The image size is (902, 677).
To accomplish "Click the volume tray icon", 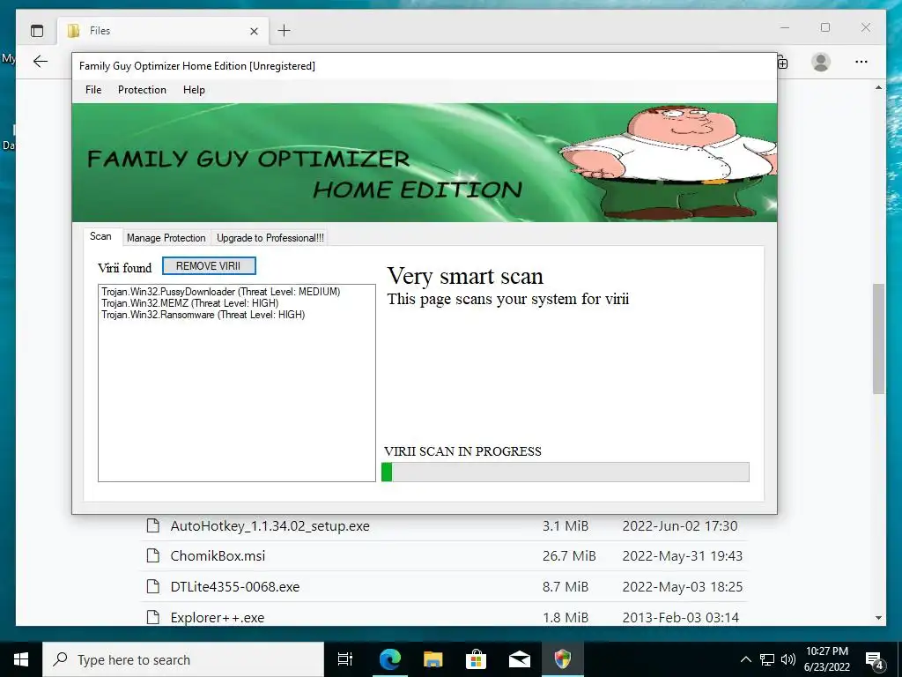I will 788,659.
